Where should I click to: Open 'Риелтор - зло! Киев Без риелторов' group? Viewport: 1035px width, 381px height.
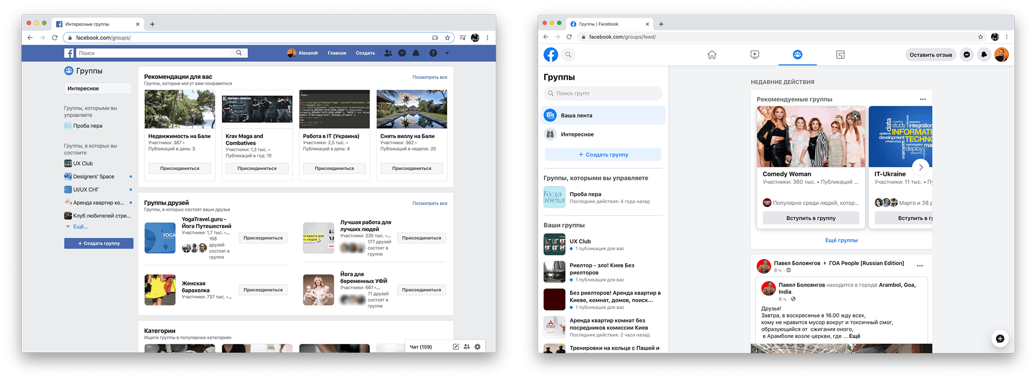pos(603,272)
